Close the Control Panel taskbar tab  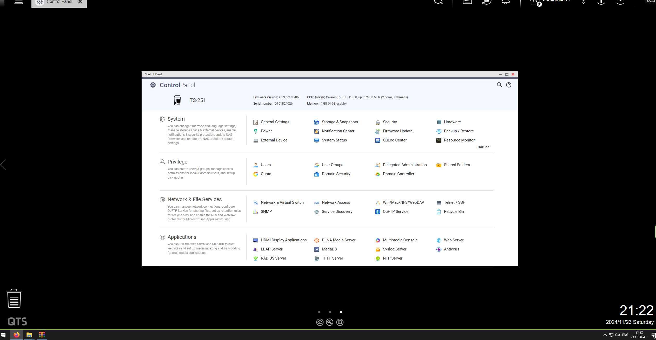(80, 2)
